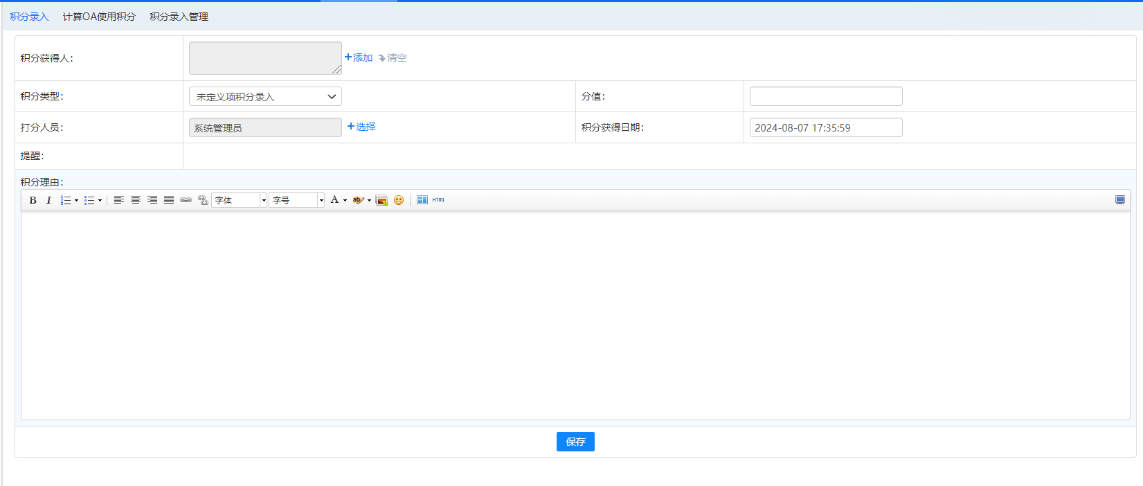
Task: Click 选择 link next to 打分人员
Action: coord(361,127)
